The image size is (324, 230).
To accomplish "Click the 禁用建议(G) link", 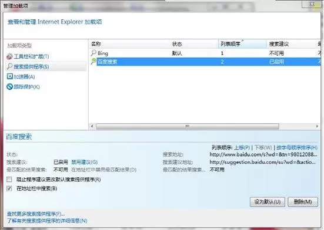I will coord(84,162).
